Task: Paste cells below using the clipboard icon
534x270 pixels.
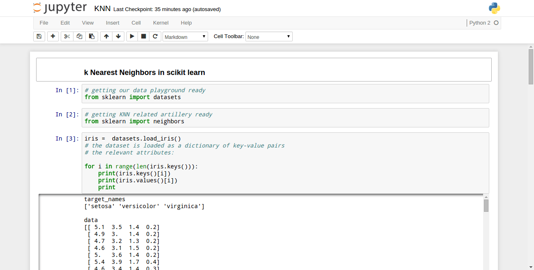Action: tap(92, 36)
